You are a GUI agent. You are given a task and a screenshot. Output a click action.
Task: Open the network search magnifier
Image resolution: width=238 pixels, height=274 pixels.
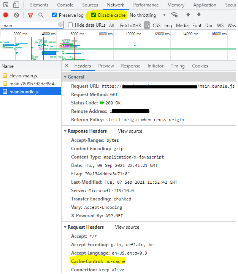tap(41, 15)
